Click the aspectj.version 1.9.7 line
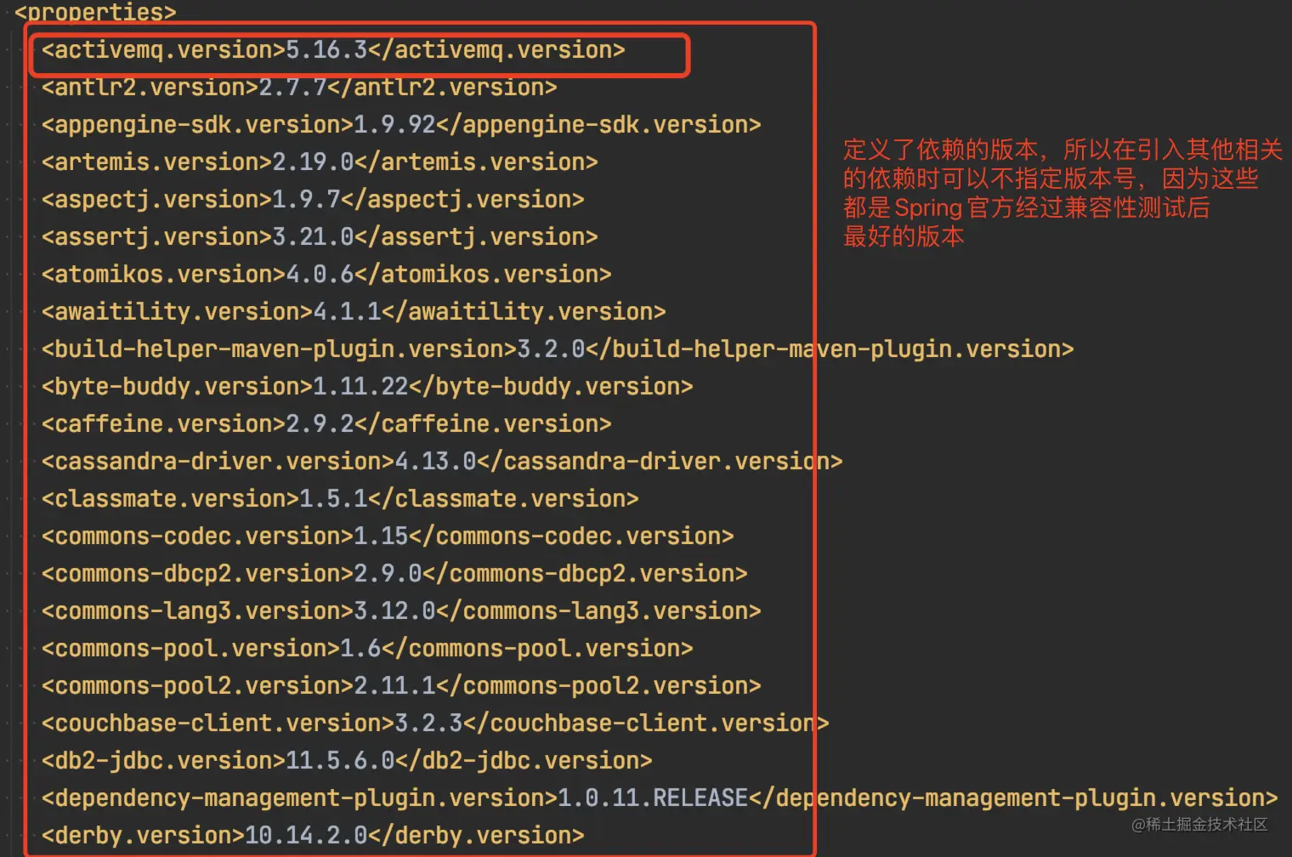The width and height of the screenshot is (1292, 857). (x=313, y=200)
